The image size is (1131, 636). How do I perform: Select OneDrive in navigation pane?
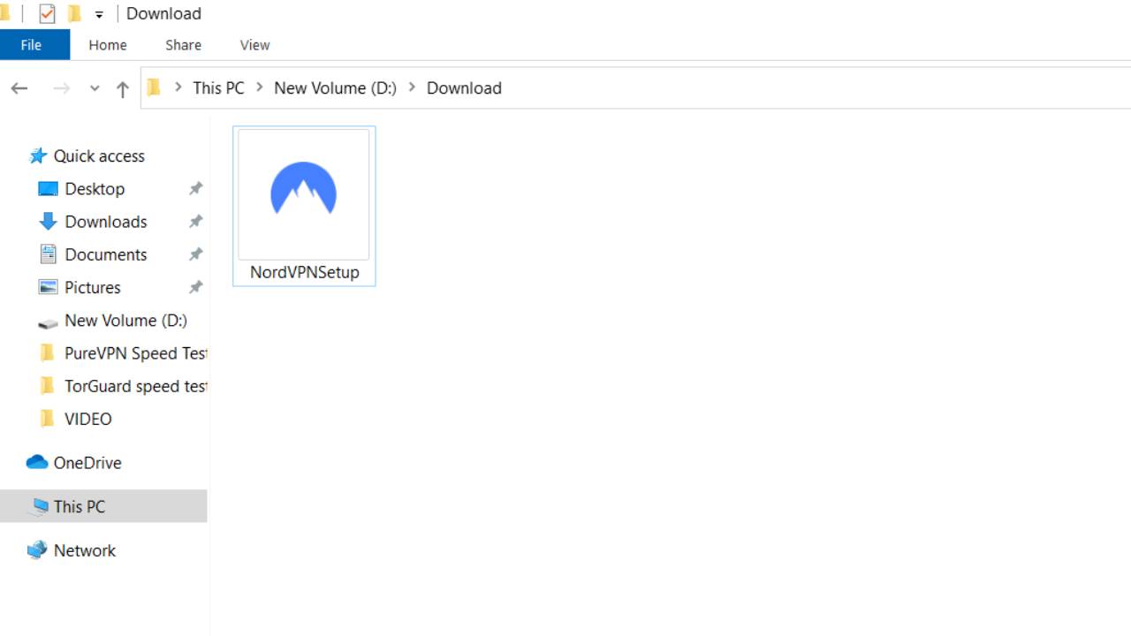click(87, 463)
